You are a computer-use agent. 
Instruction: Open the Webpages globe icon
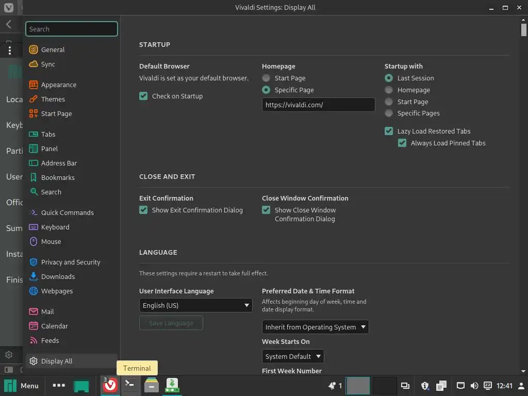point(34,291)
